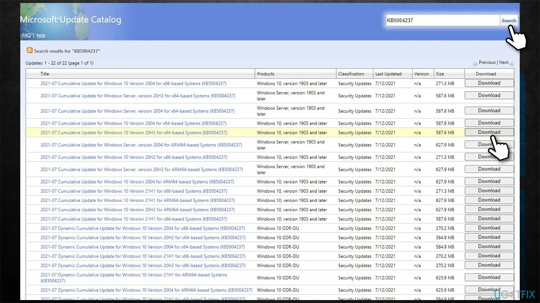The image size is (540, 303).
Task: Open the FAQ link
Action: (x=26, y=35)
